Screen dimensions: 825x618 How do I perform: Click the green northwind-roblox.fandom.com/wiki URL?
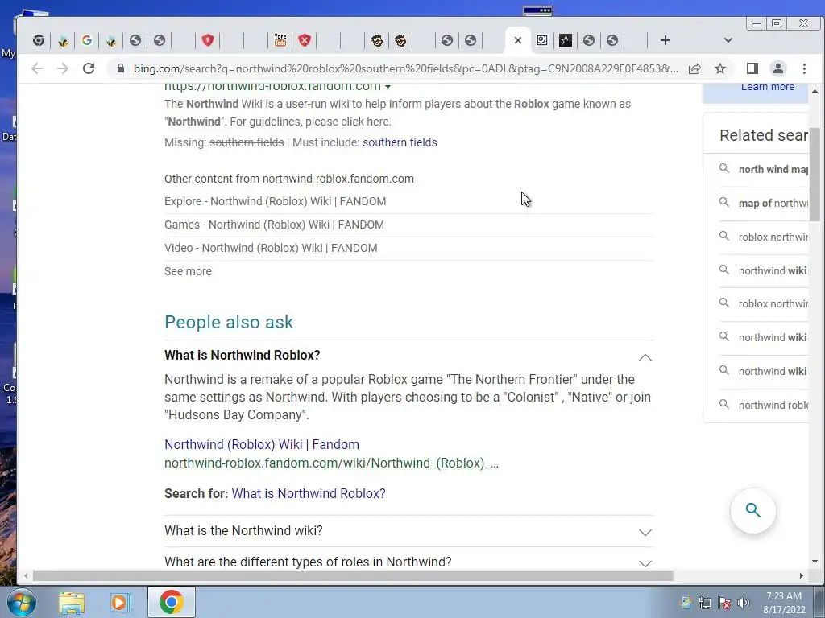331,463
